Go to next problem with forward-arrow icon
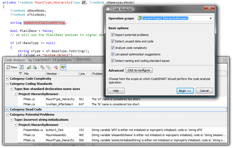Image resolution: width=233 pixels, height=148 pixels. point(35,67)
